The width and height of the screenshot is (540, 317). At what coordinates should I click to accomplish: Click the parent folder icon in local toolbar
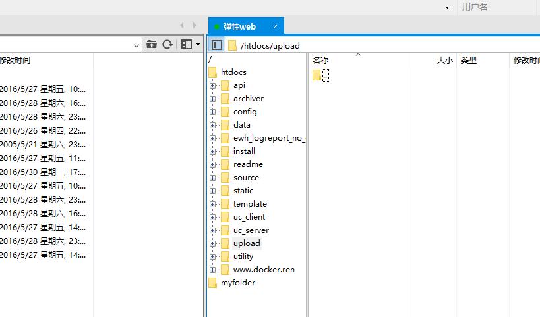click(152, 45)
